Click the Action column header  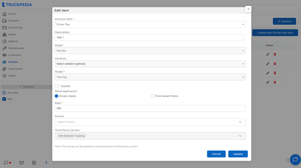(x=269, y=45)
